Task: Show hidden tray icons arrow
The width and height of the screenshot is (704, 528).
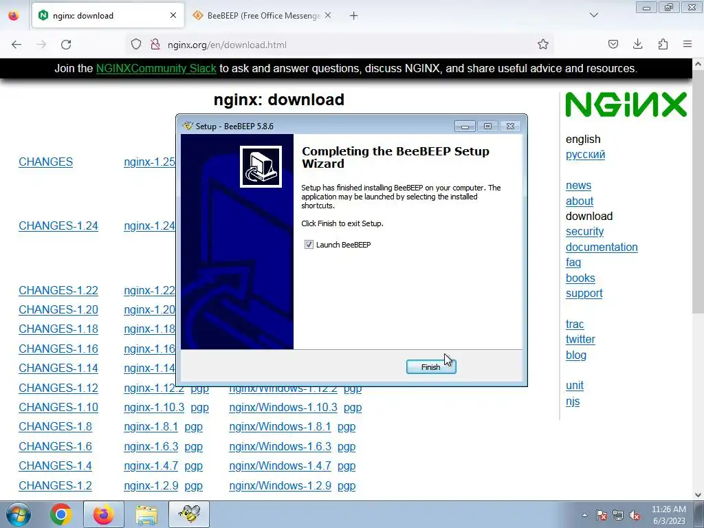Action: pyautogui.click(x=584, y=515)
